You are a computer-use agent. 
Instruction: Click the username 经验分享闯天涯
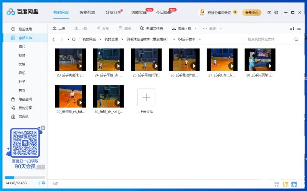(219, 13)
